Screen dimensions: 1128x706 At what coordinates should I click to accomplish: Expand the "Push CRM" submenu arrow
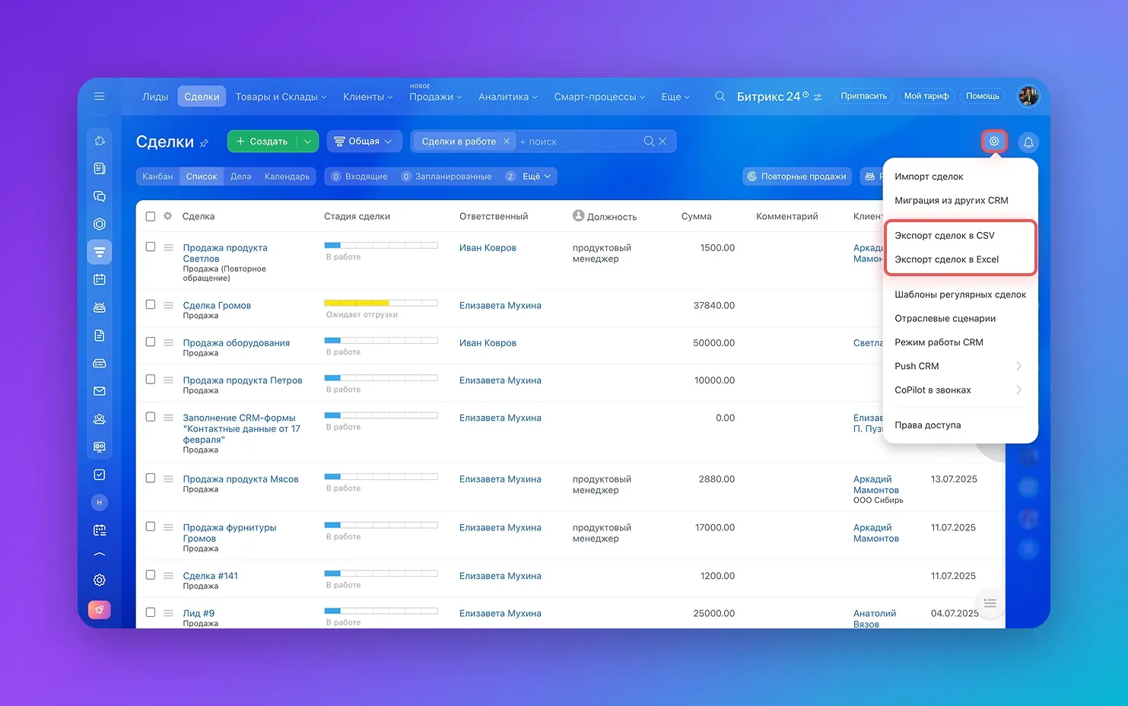1018,366
